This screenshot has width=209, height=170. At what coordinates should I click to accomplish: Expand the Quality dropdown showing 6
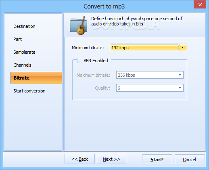pos(150,88)
